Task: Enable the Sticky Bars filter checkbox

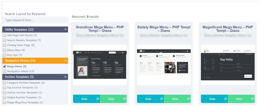Action: 4,50
